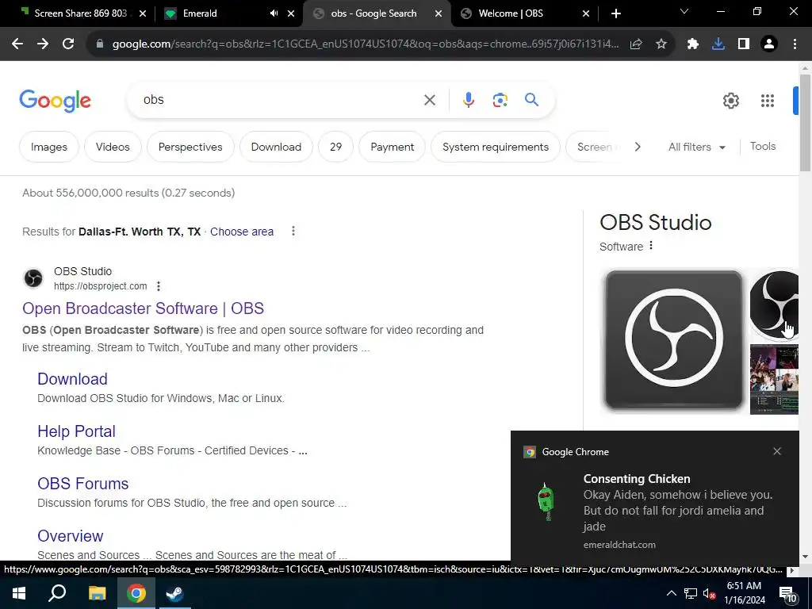Open the Overview sitelink

pos(70,536)
